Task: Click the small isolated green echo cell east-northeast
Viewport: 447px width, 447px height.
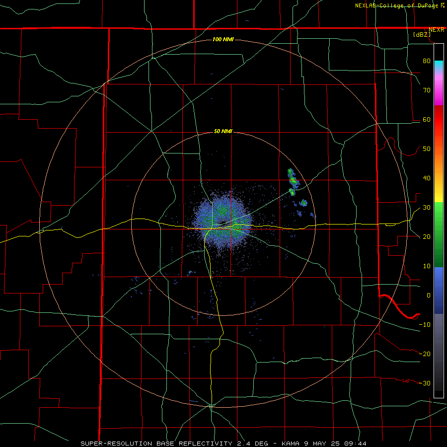Action: tap(303, 203)
